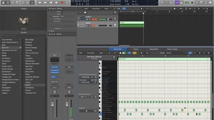Toggle Catch Playhead in Tracks area toolbar
Image resolution: width=214 pixels, height=120 pixels.
coord(124,9)
